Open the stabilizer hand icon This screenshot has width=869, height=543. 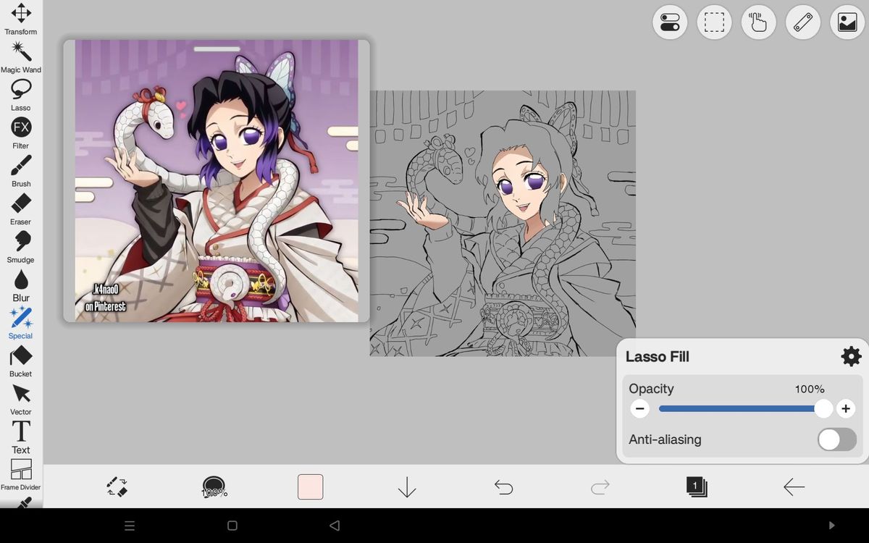758,22
